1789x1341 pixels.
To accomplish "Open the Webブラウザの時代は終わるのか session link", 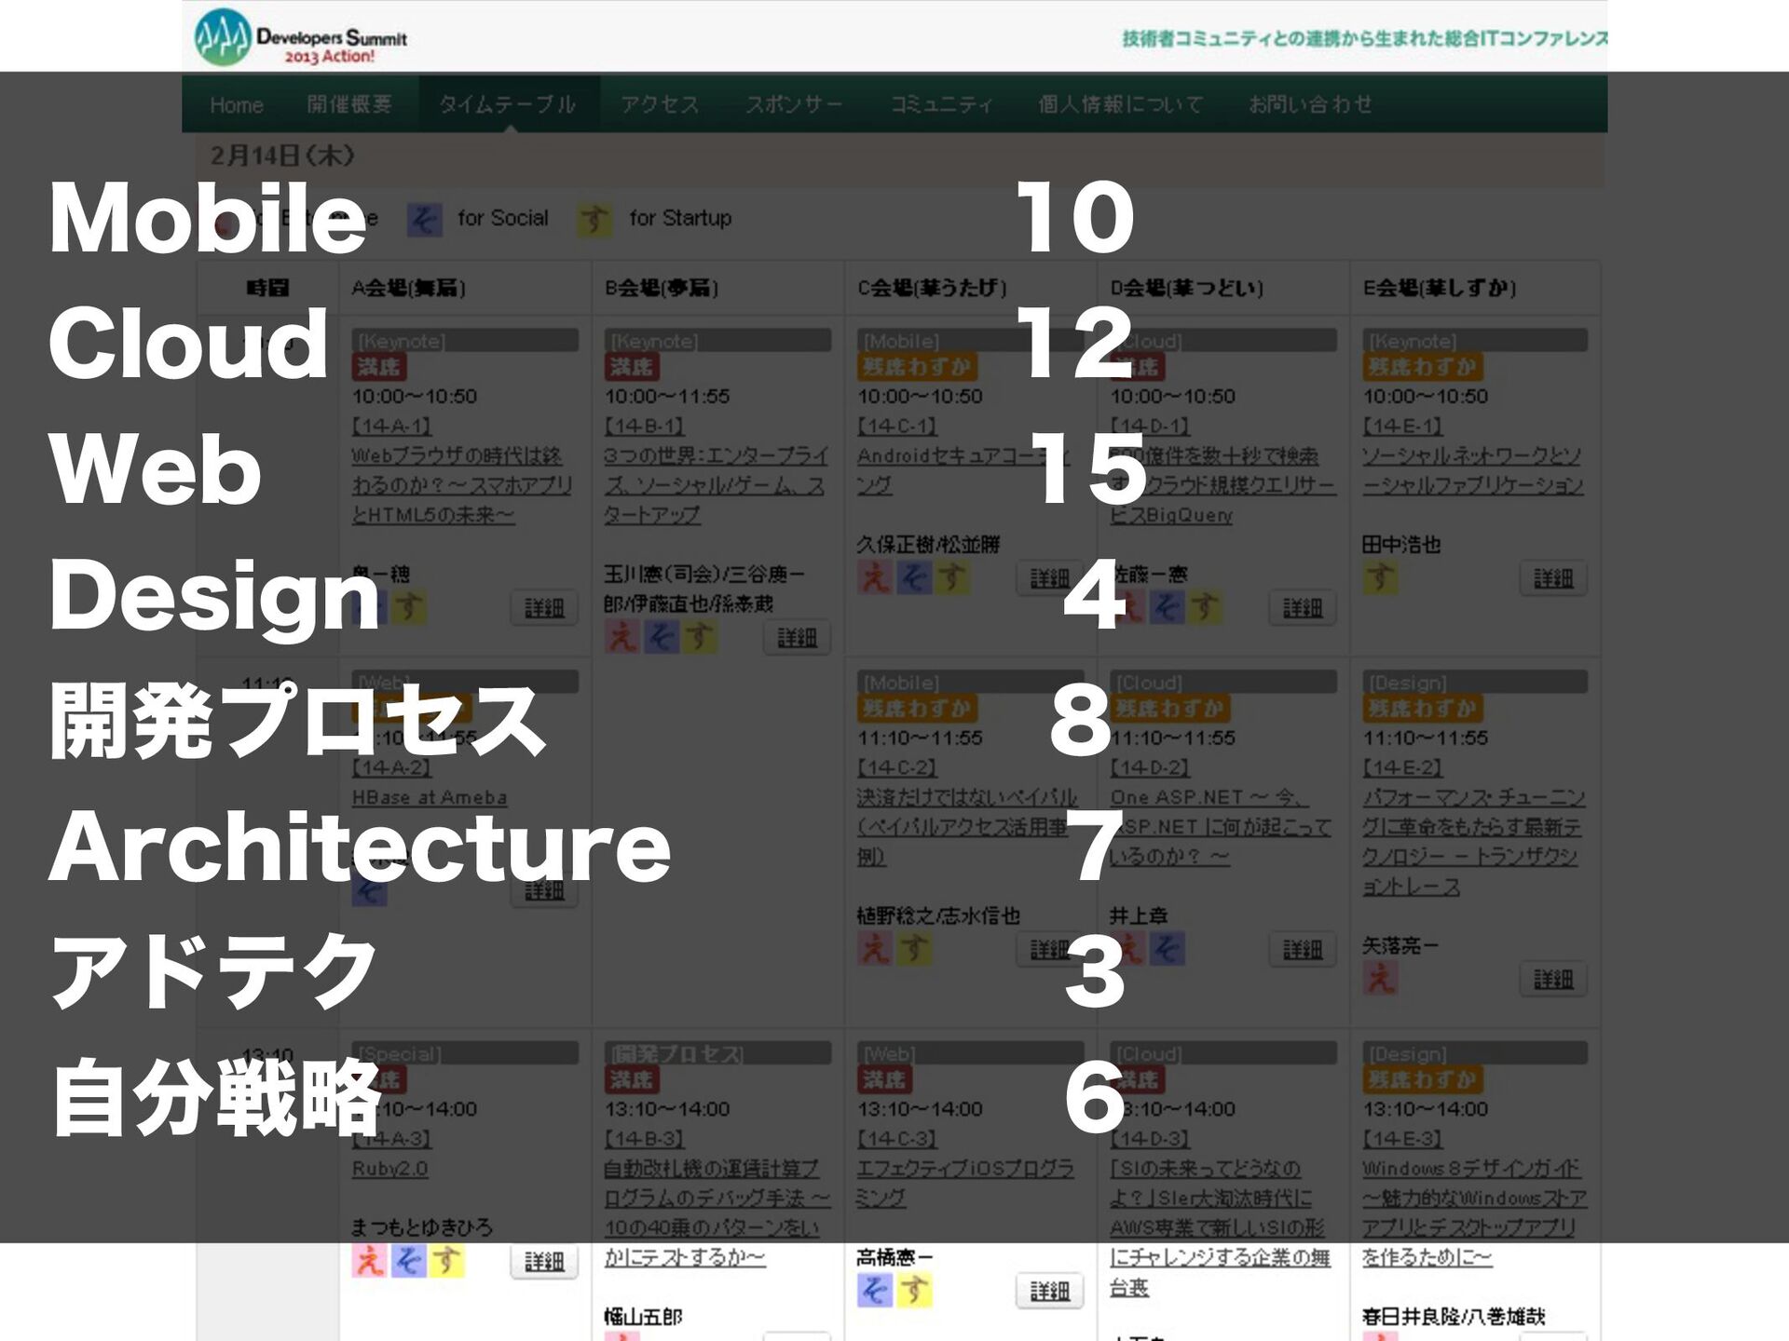I will [x=462, y=485].
